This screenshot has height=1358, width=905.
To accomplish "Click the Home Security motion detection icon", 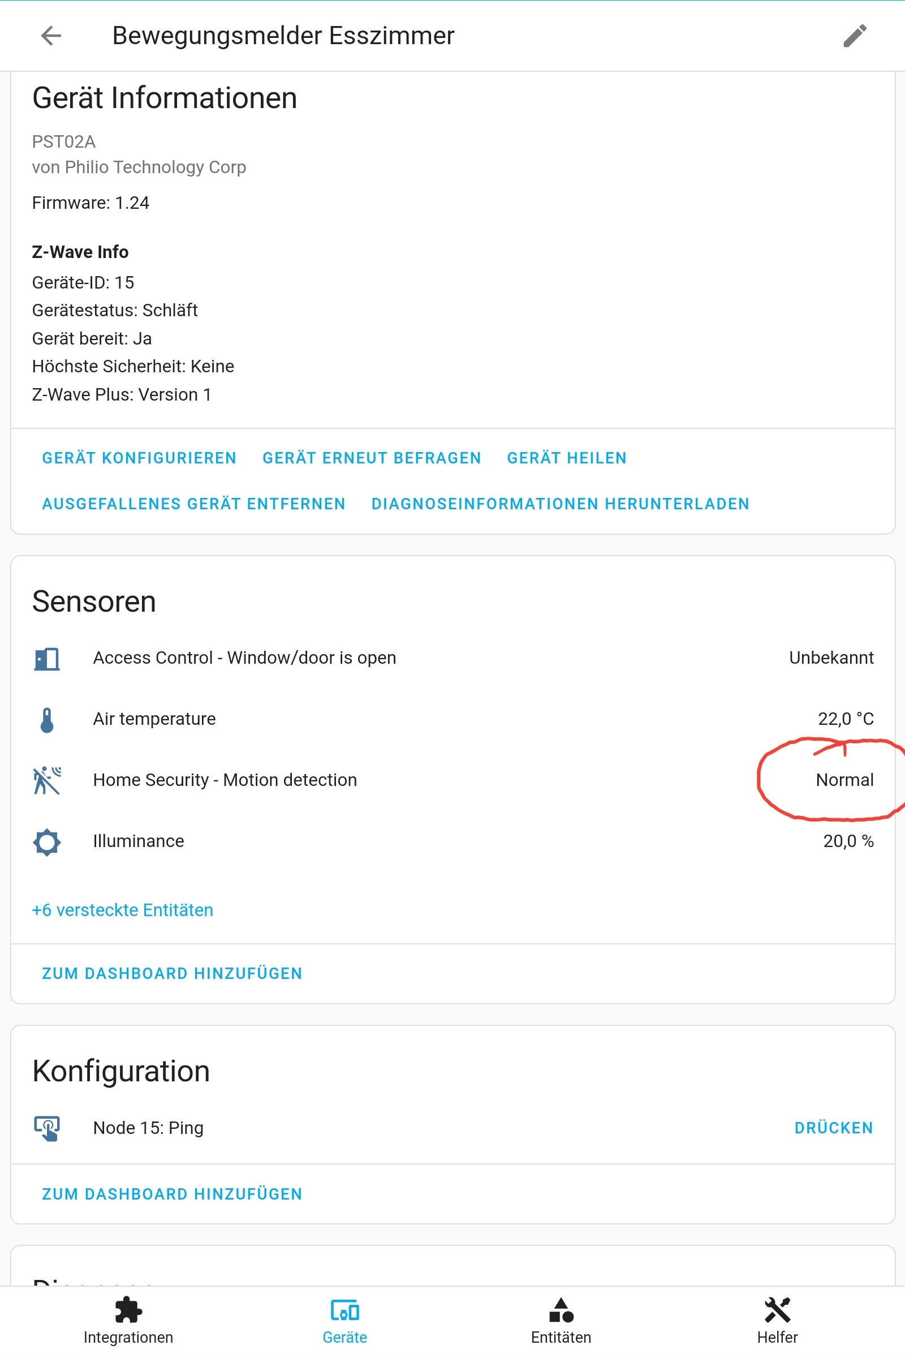I will (x=47, y=780).
